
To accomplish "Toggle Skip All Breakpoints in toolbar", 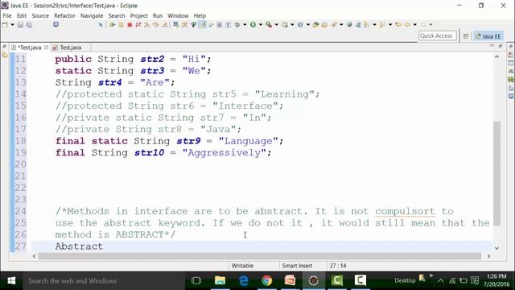I will [101, 25].
